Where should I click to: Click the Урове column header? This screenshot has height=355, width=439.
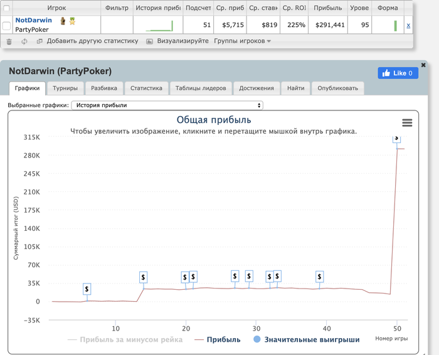359,8
